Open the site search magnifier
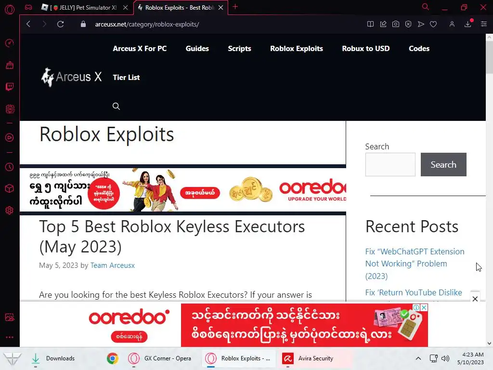The image size is (493, 370). click(117, 106)
